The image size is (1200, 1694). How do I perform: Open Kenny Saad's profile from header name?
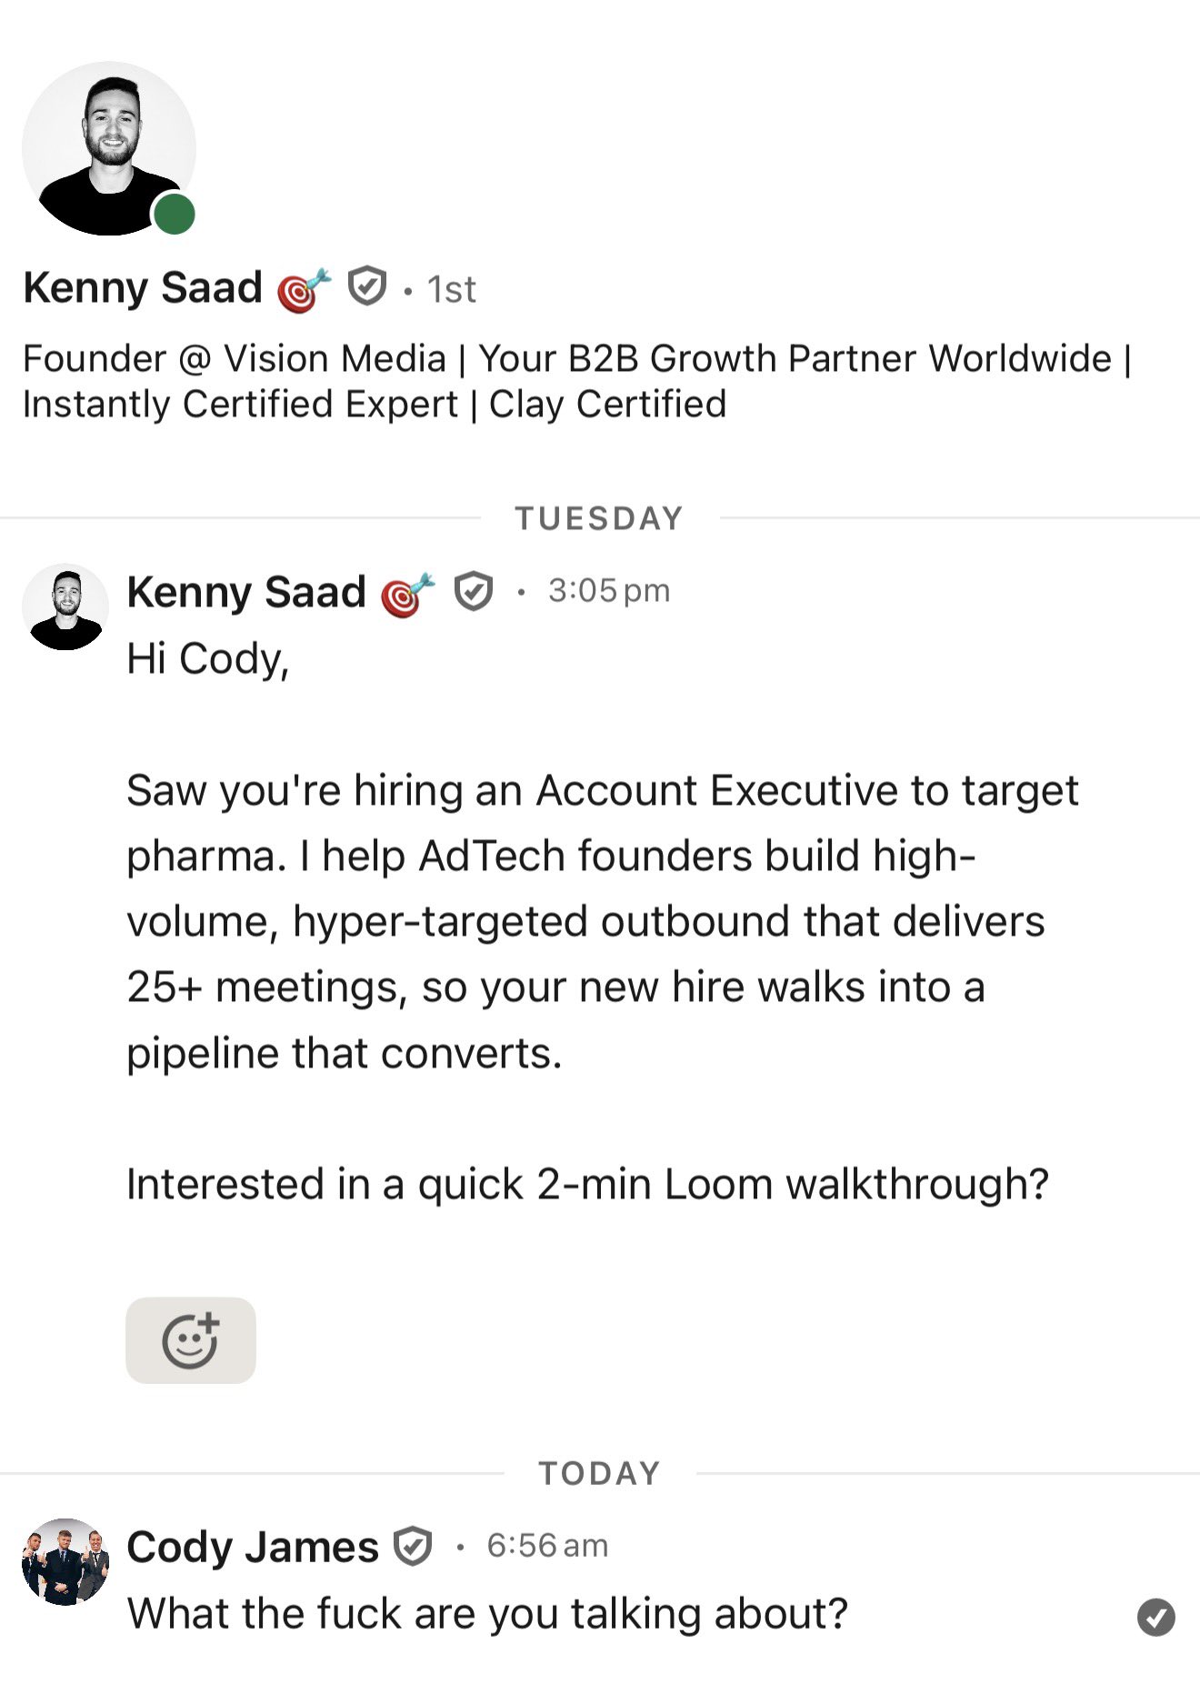pyautogui.click(x=143, y=288)
